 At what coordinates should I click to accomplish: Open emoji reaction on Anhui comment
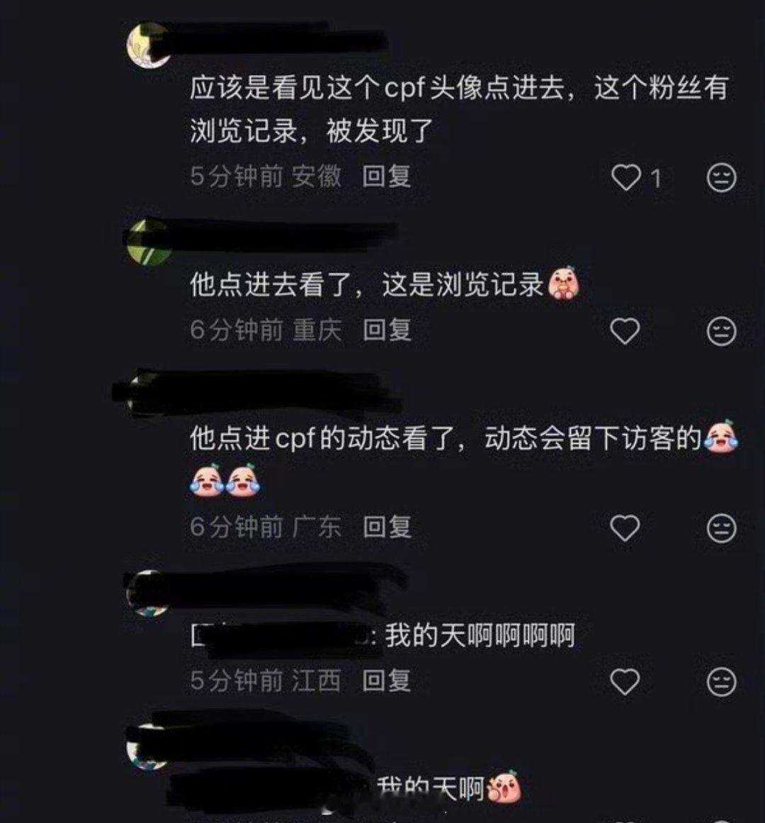pos(722,177)
